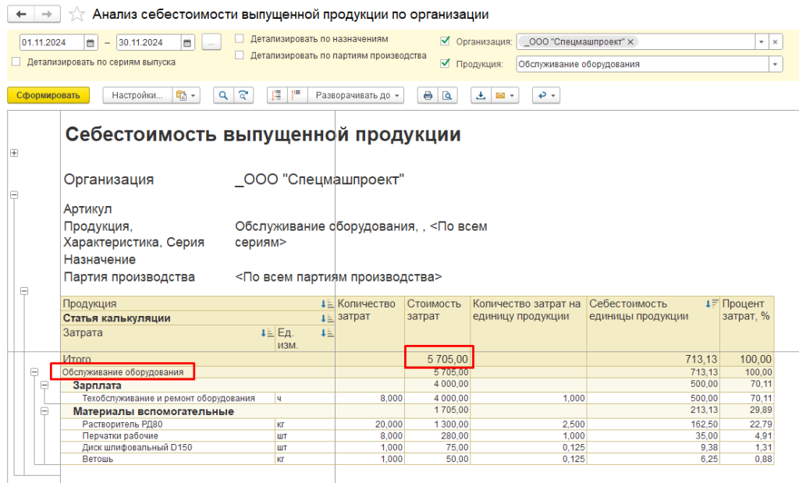Open the find magnifier icon in toolbar

223,95
